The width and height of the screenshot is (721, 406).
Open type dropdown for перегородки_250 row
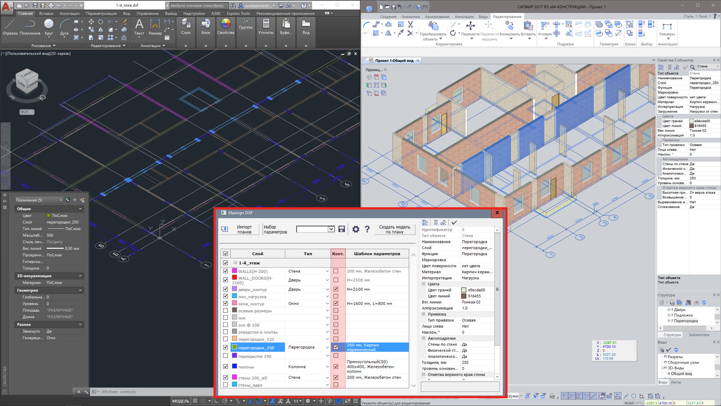tap(327, 347)
